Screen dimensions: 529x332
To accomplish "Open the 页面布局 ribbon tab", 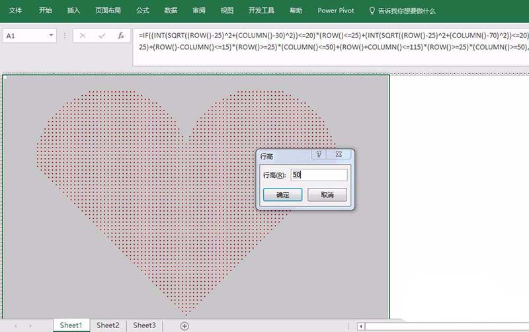I will pos(108,11).
